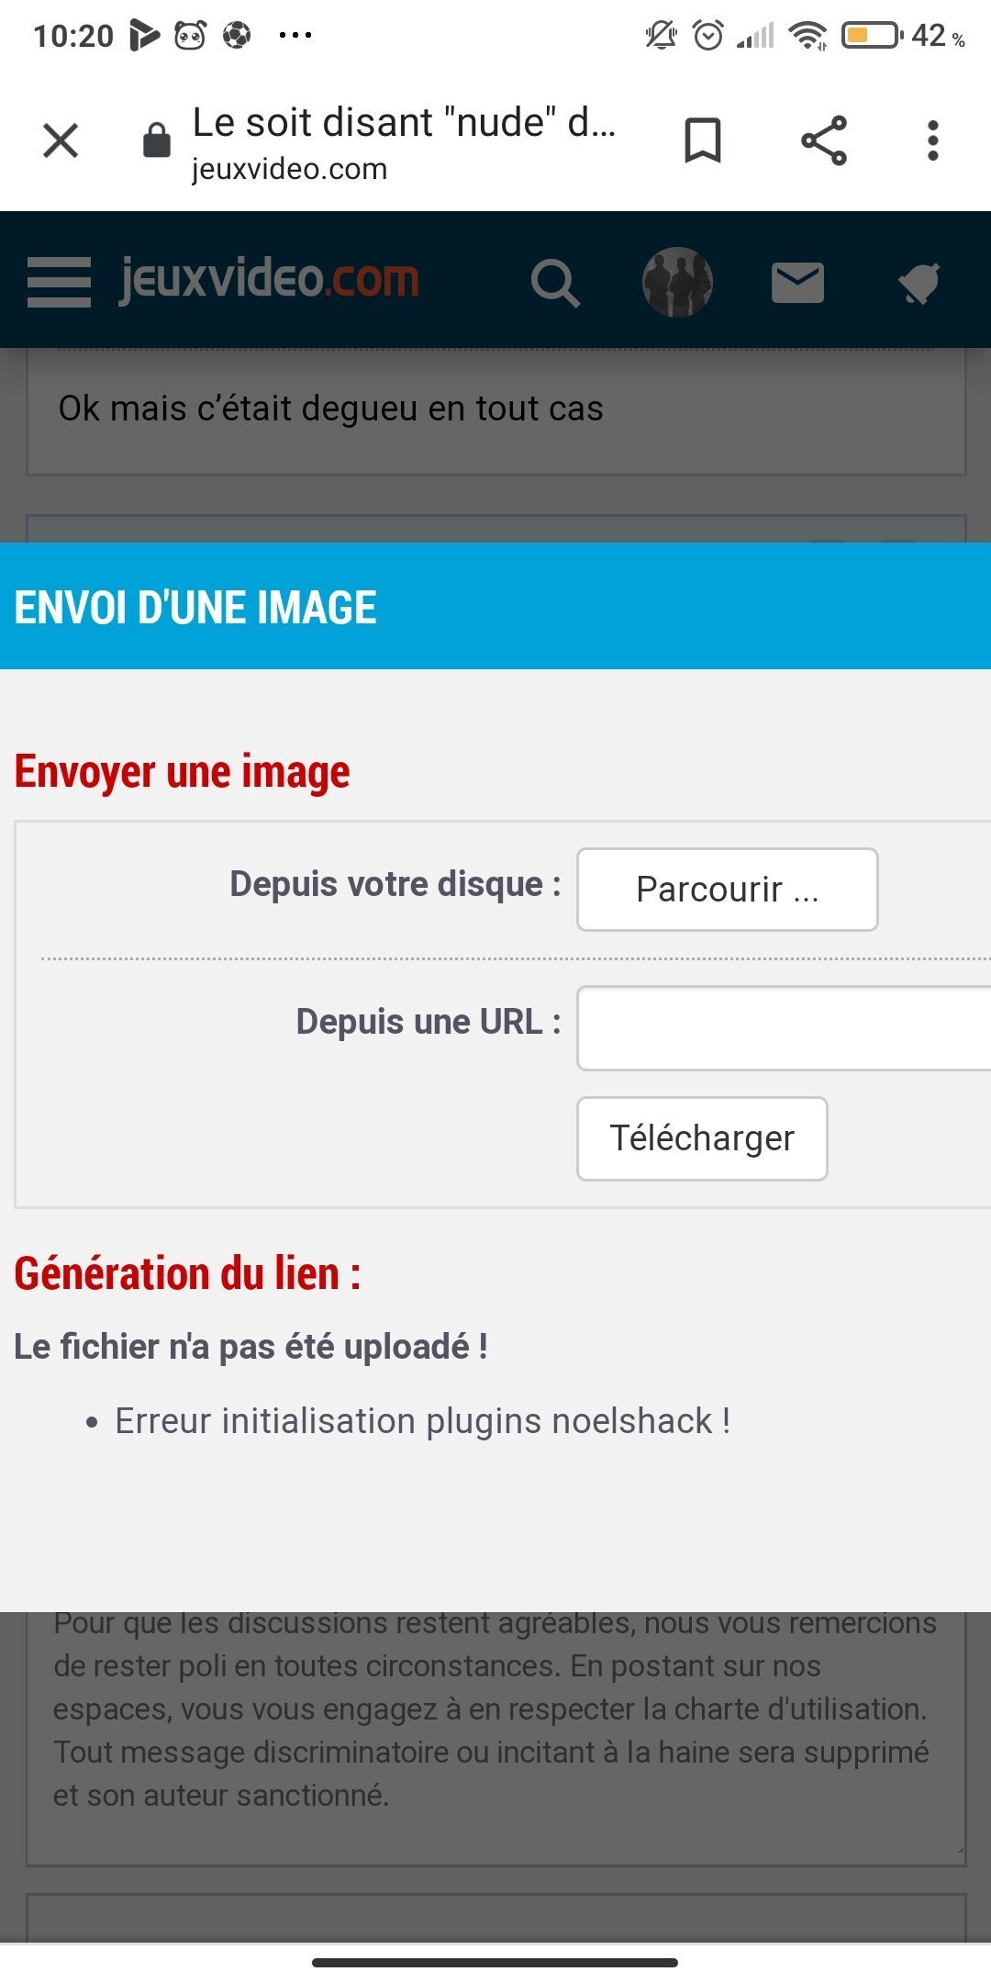The height and width of the screenshot is (1983, 991).
Task: Click the Télécharger button
Action: 702,1138
